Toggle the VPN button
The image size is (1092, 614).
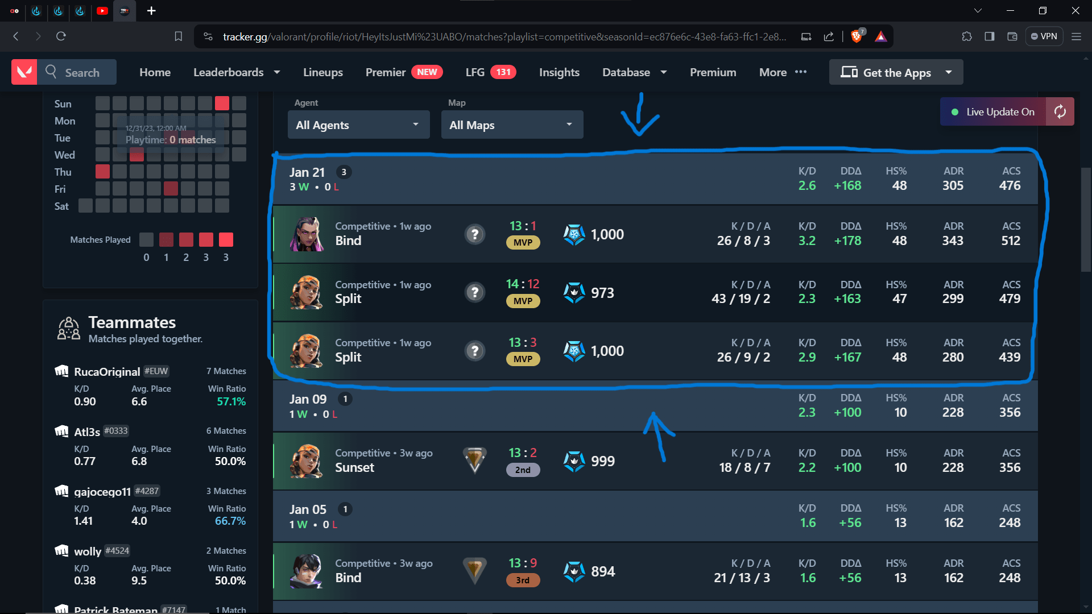(1044, 36)
